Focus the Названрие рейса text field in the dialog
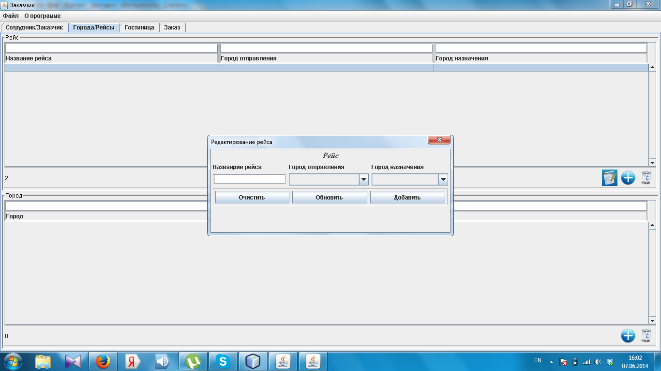This screenshot has height=371, width=661. click(250, 179)
